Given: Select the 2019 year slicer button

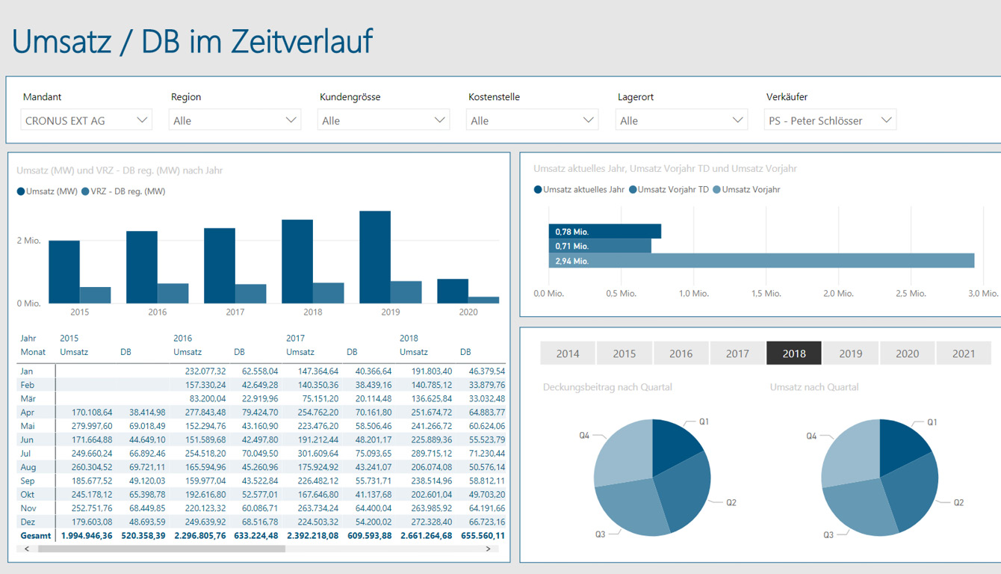Looking at the screenshot, I should [x=851, y=354].
